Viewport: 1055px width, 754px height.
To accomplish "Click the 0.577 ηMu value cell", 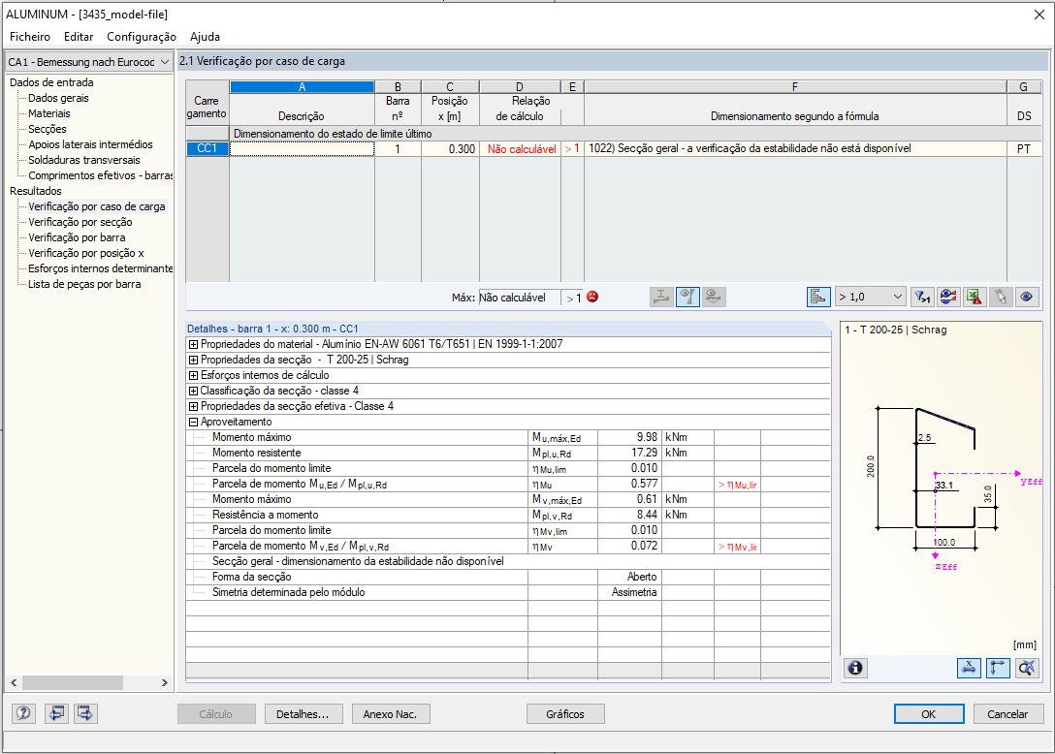I will 629,484.
